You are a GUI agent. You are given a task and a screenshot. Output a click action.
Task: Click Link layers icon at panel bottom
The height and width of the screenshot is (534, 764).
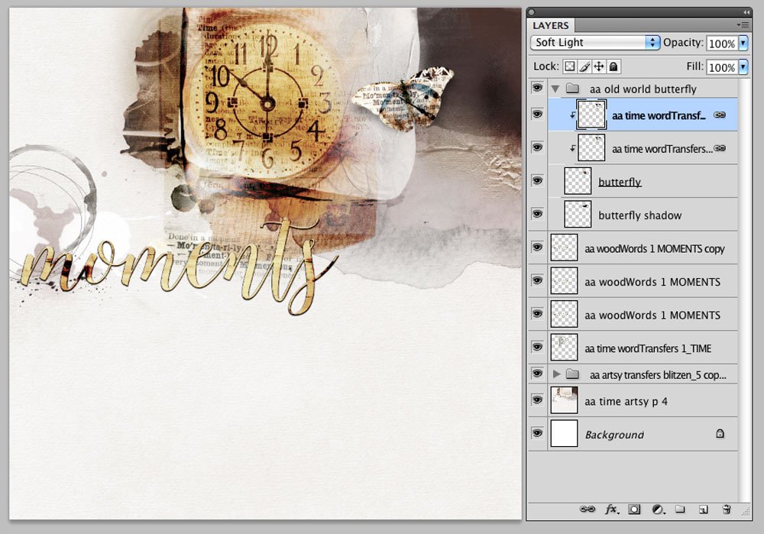click(x=587, y=509)
